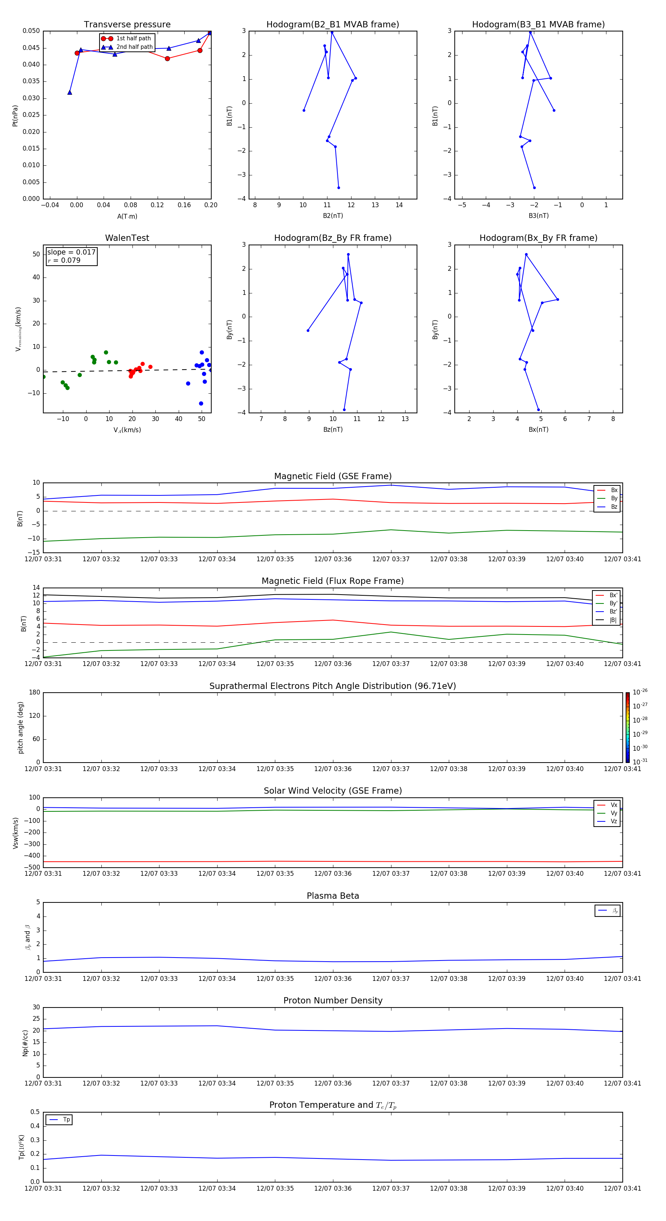
Task: Click Vx entry in Solar Wind legend
Action: pos(607,805)
